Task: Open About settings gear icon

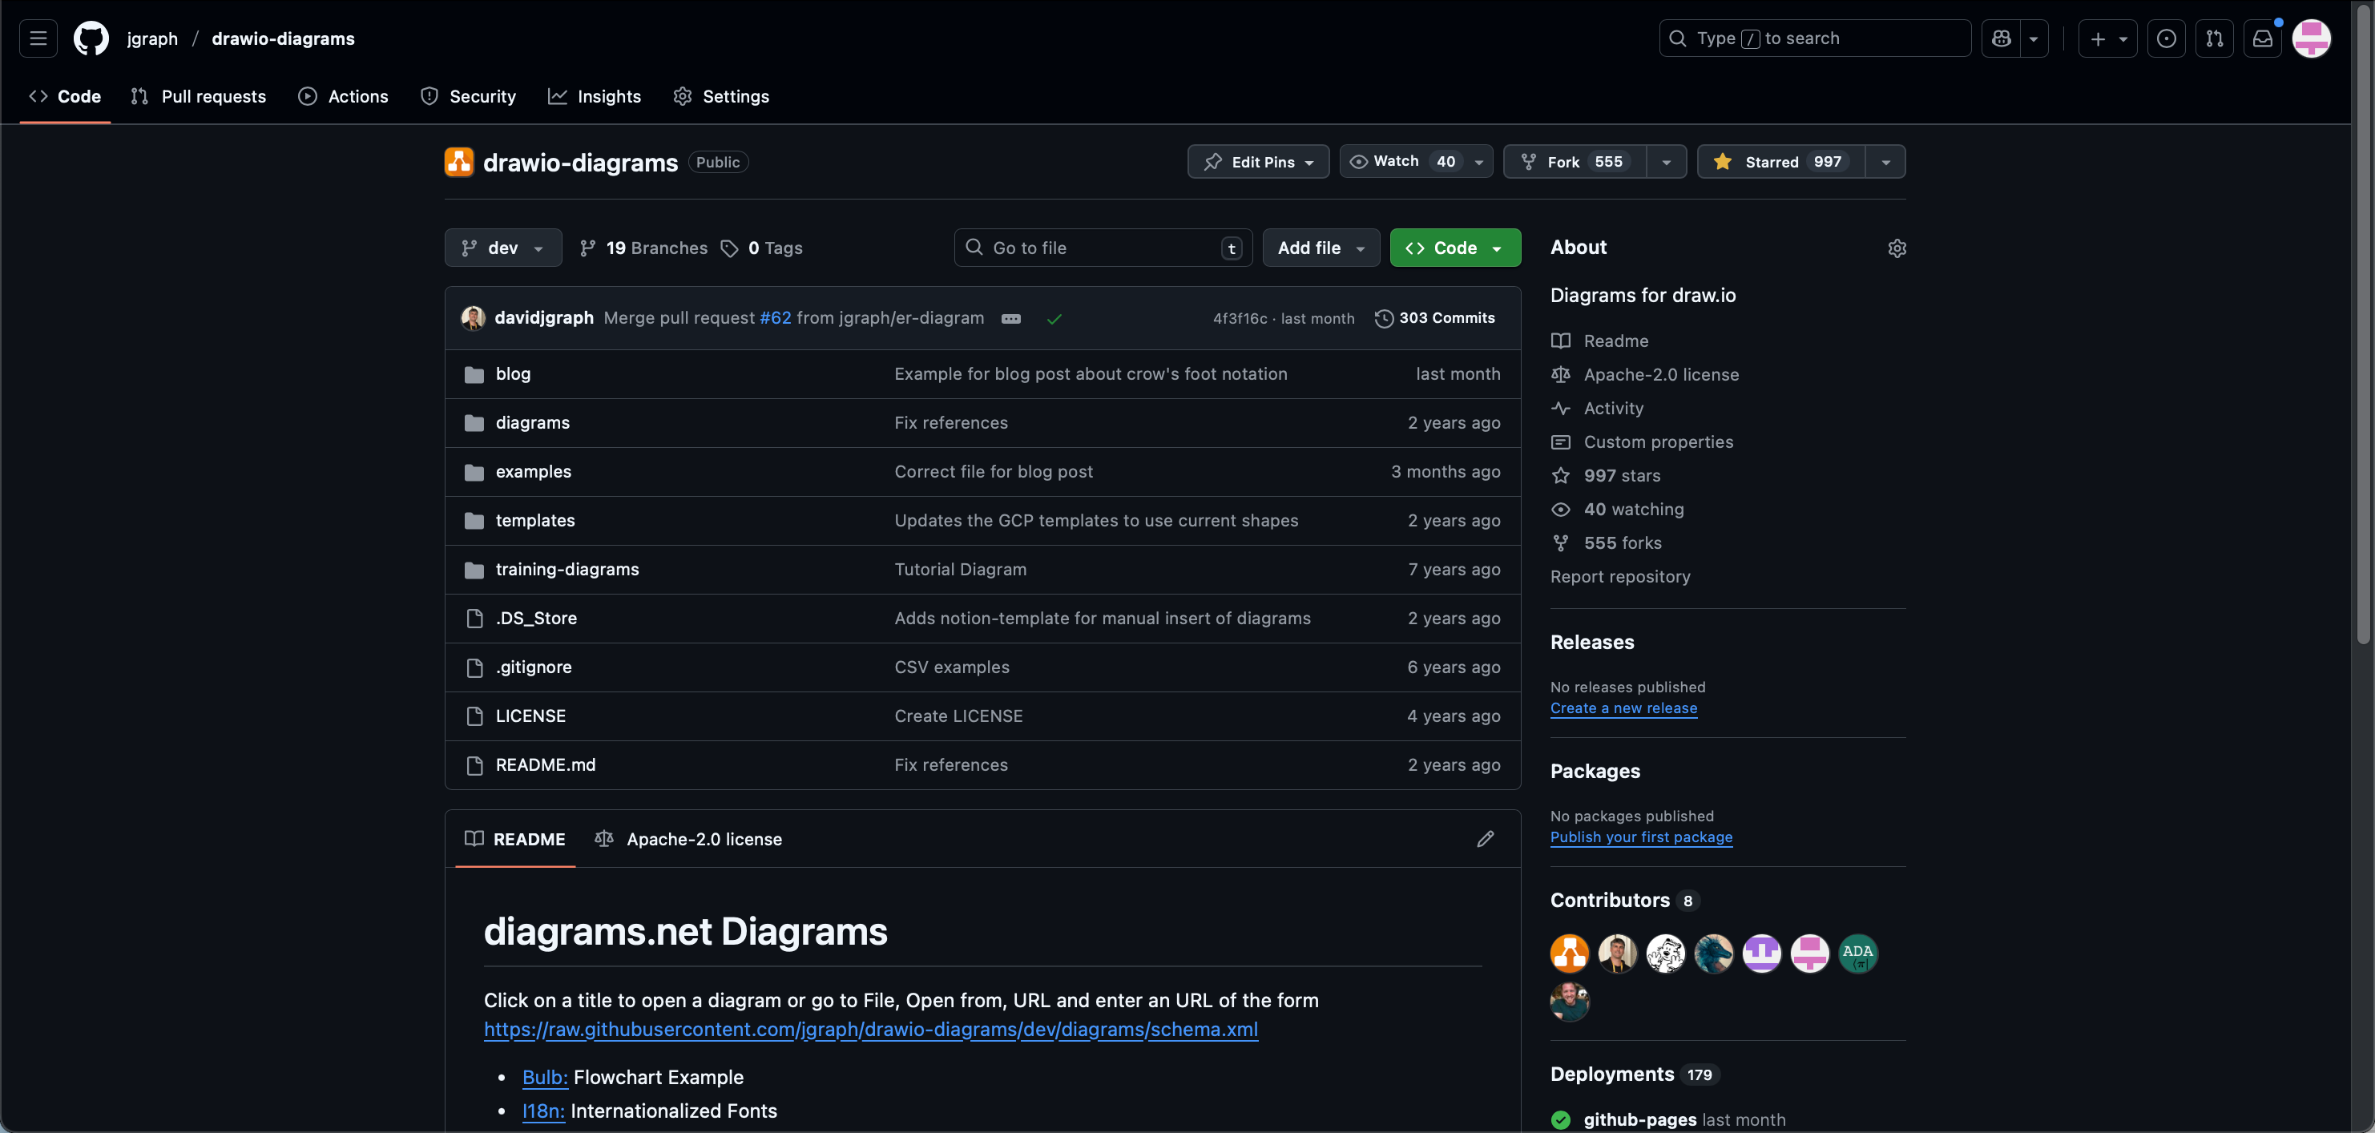Action: click(x=1896, y=248)
